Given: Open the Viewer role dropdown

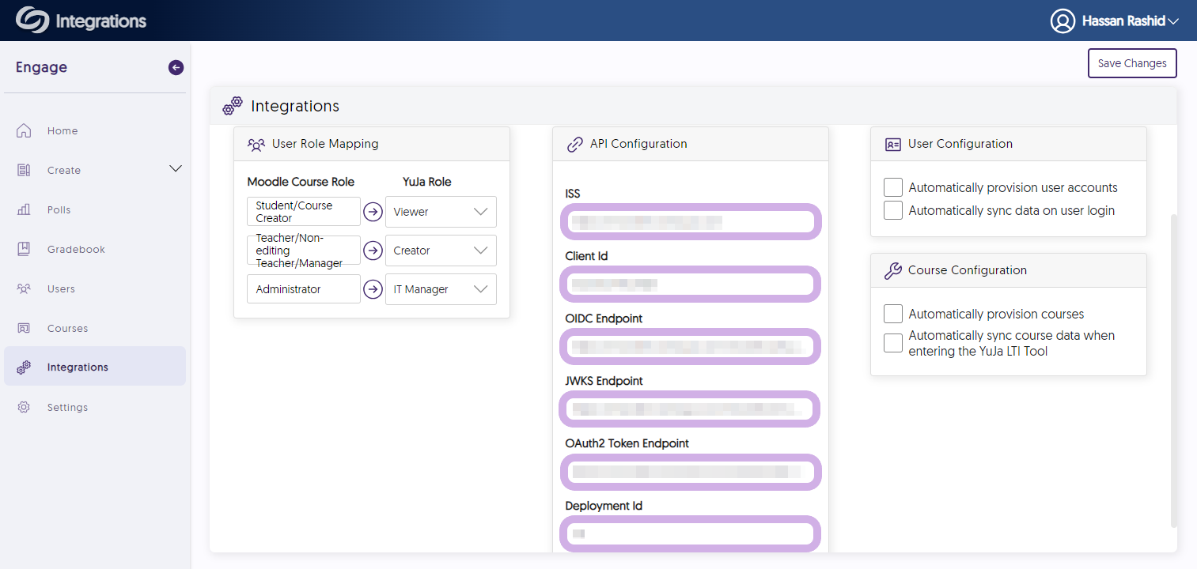Looking at the screenshot, I should tap(441, 212).
